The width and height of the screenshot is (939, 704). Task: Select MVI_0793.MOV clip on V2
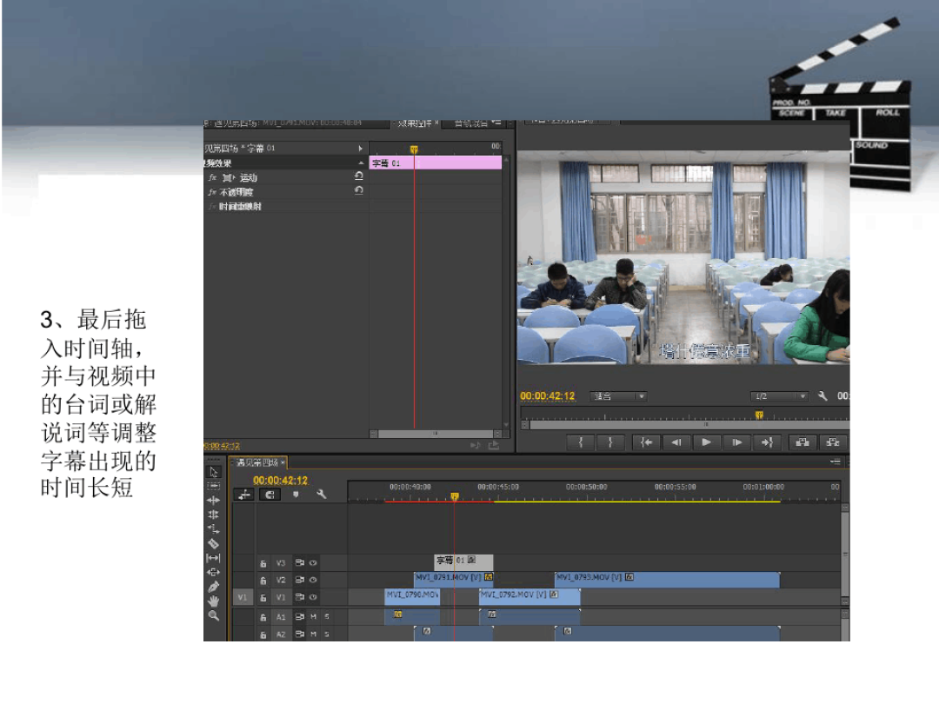[667, 579]
